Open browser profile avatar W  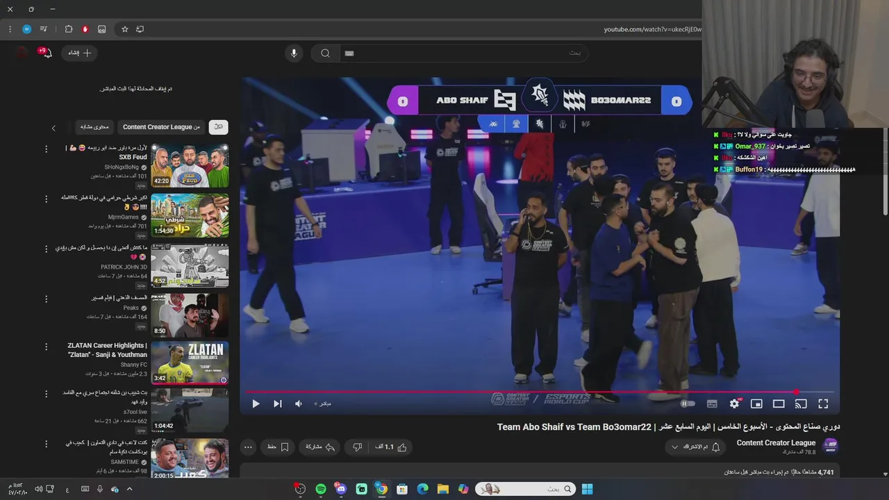pos(26,29)
